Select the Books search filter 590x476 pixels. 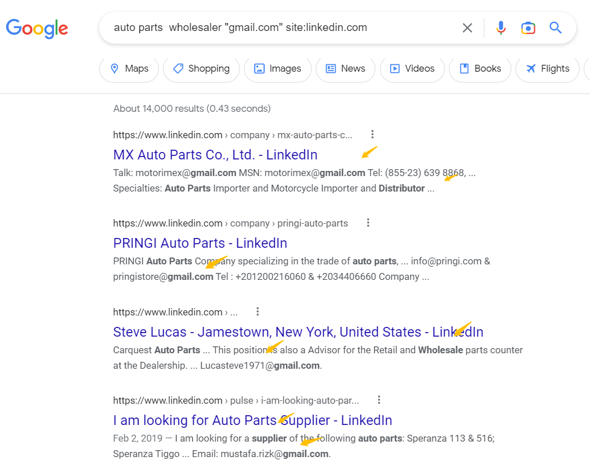480,68
